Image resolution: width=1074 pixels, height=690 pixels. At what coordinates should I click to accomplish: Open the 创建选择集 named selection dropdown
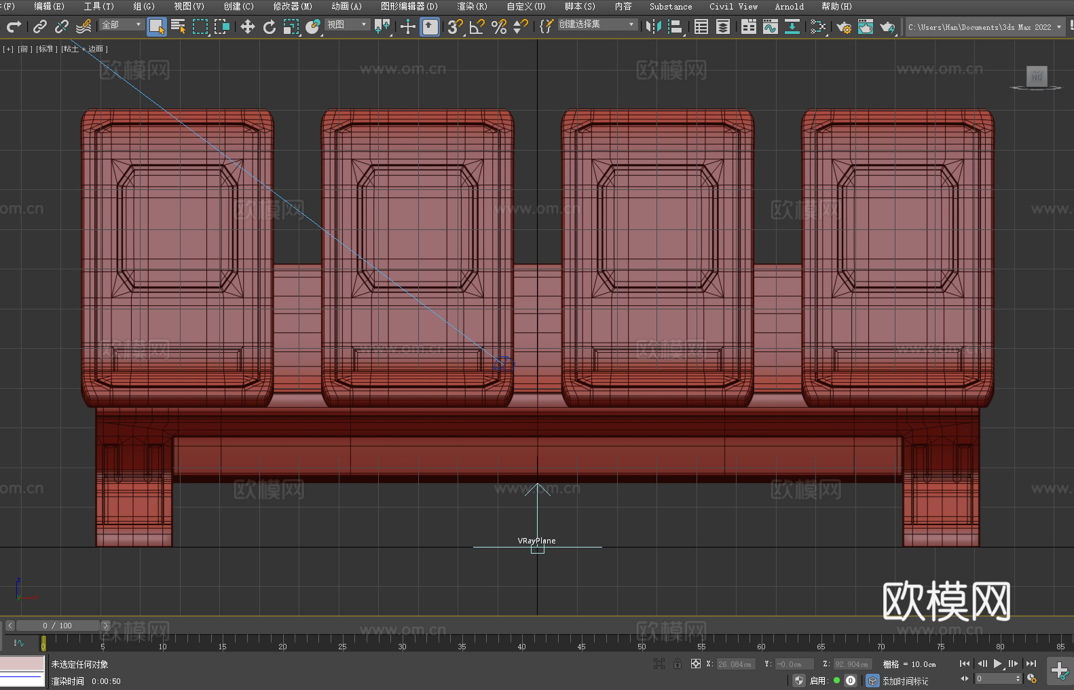coord(597,24)
